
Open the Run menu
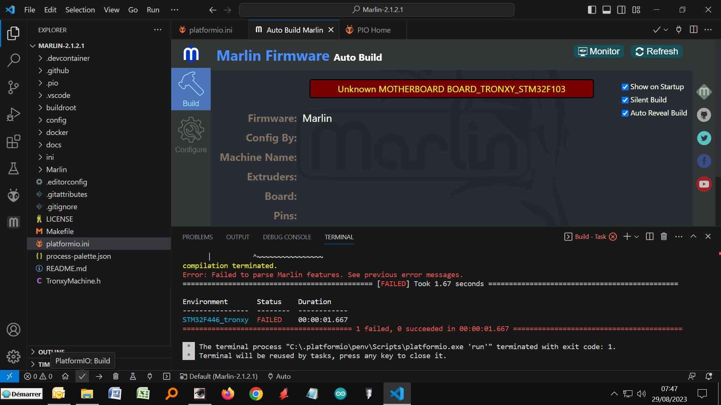coord(153,10)
